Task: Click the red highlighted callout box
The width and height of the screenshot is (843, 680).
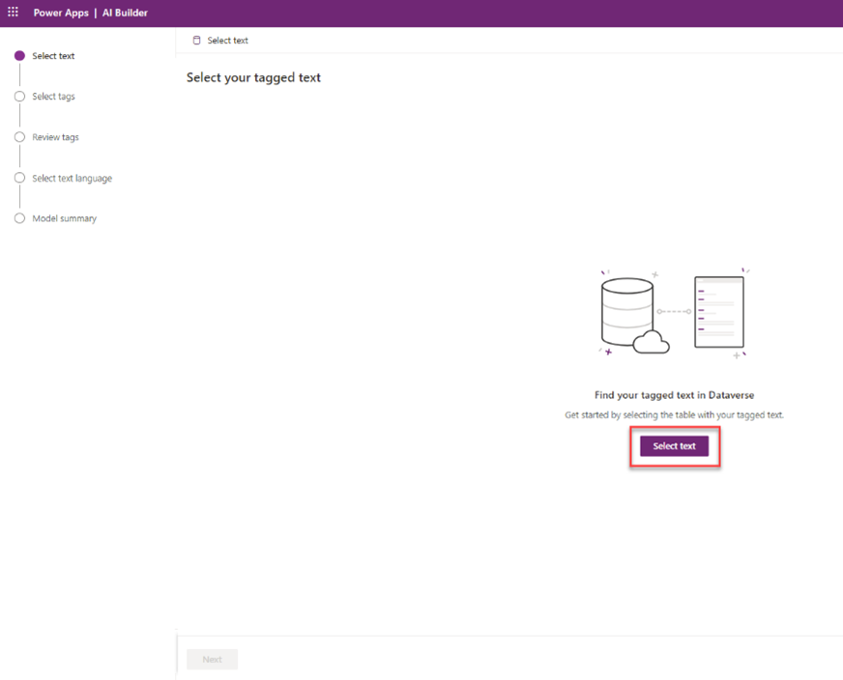Action: [674, 446]
